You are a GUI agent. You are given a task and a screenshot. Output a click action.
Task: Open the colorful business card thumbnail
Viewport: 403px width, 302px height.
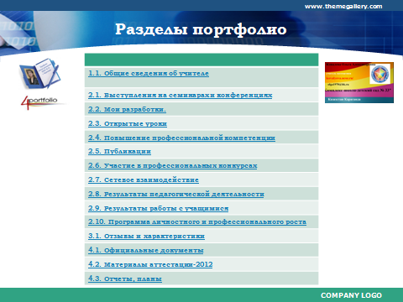[359, 82]
